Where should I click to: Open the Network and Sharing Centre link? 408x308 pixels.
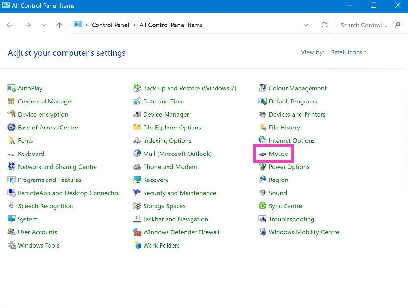click(x=57, y=167)
